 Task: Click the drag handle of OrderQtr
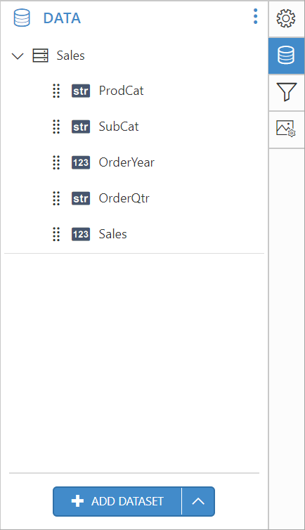pyautogui.click(x=56, y=198)
